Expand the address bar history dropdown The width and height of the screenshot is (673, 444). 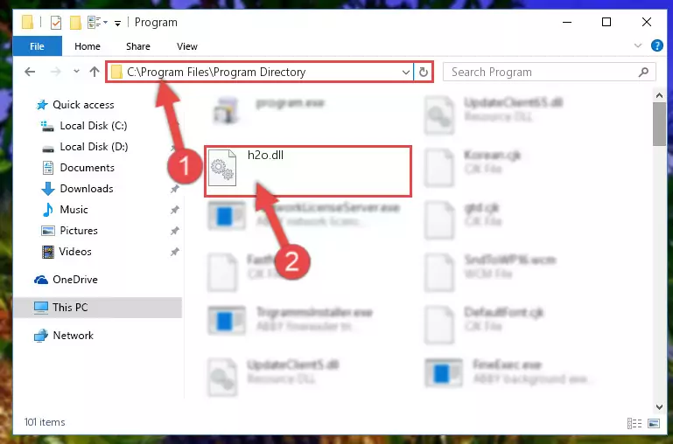click(405, 72)
